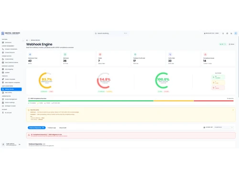Click the logout icon at sidebar bottom

[x=20, y=145]
